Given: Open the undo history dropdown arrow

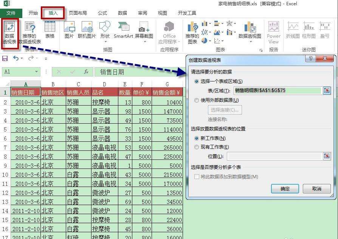Looking at the screenshot, I should point(22,58).
